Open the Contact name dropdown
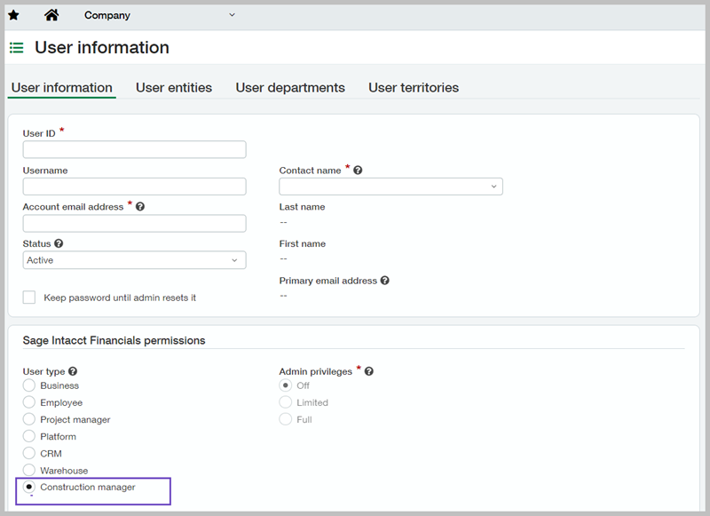 click(x=390, y=187)
